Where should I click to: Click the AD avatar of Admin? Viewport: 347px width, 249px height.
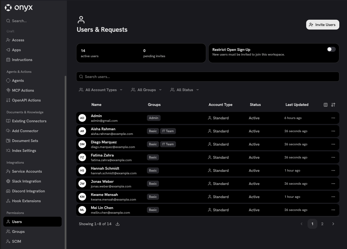82,118
